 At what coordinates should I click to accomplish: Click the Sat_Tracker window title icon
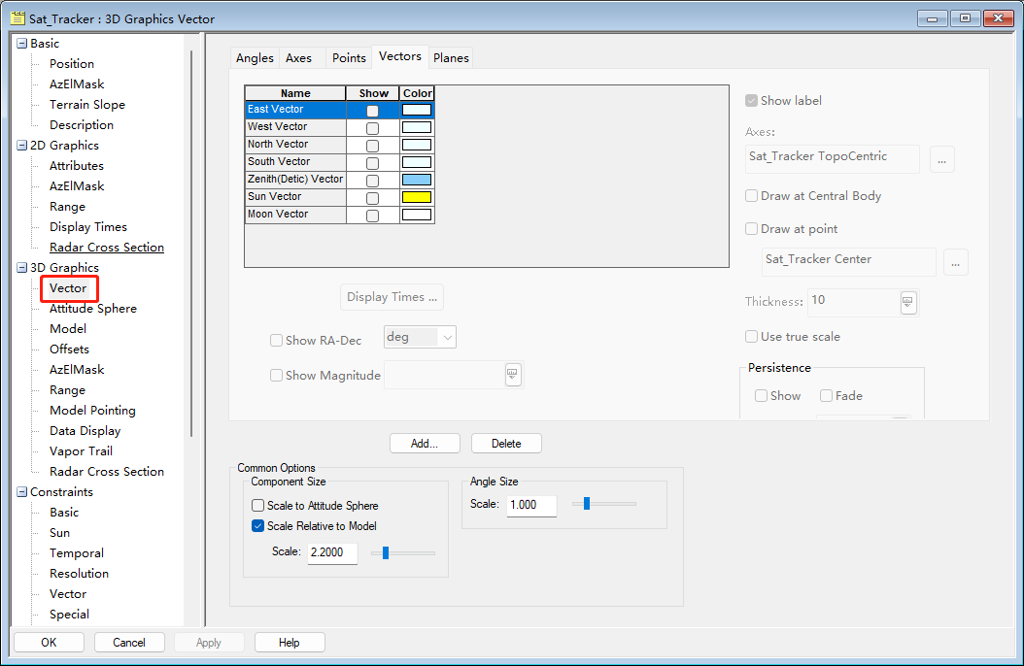coord(17,18)
